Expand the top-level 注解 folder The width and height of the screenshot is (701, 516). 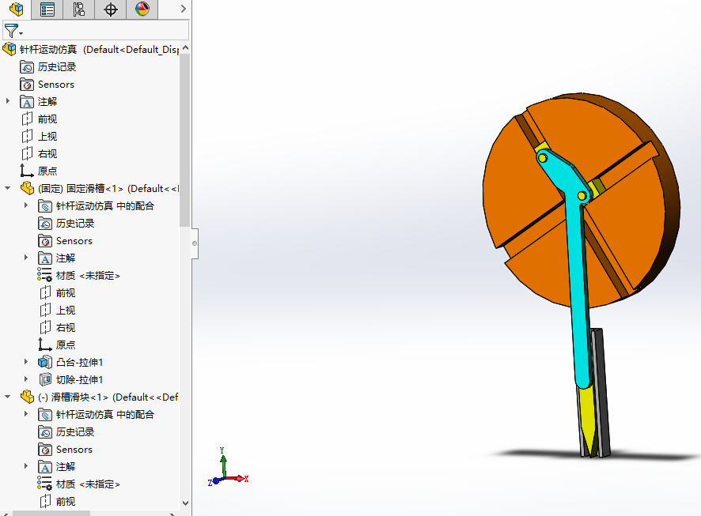[x=8, y=101]
